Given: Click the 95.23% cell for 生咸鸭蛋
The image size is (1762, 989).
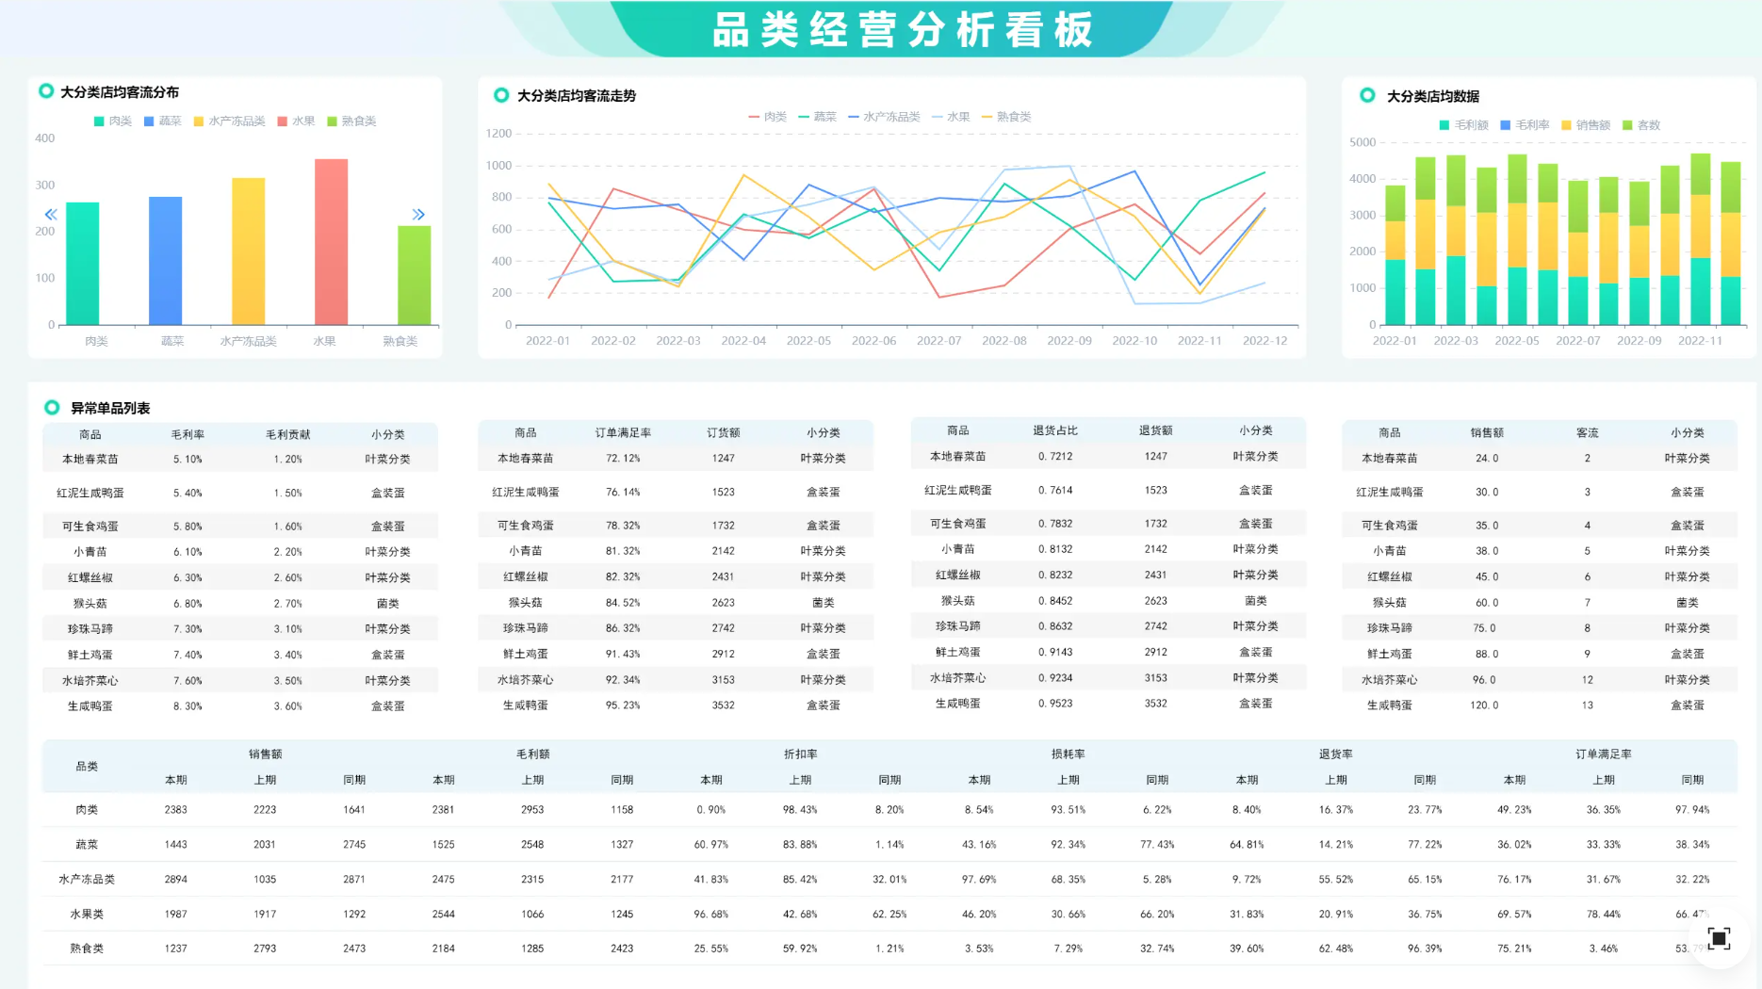Looking at the screenshot, I should click(623, 705).
